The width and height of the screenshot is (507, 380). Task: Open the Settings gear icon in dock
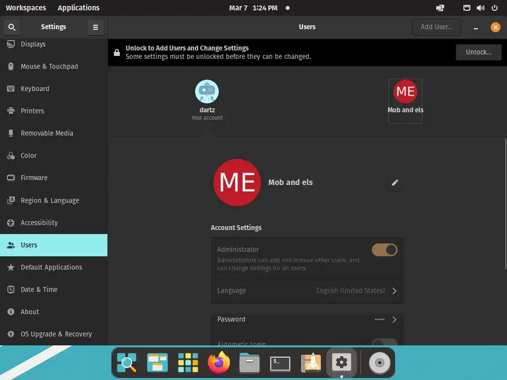(x=342, y=363)
